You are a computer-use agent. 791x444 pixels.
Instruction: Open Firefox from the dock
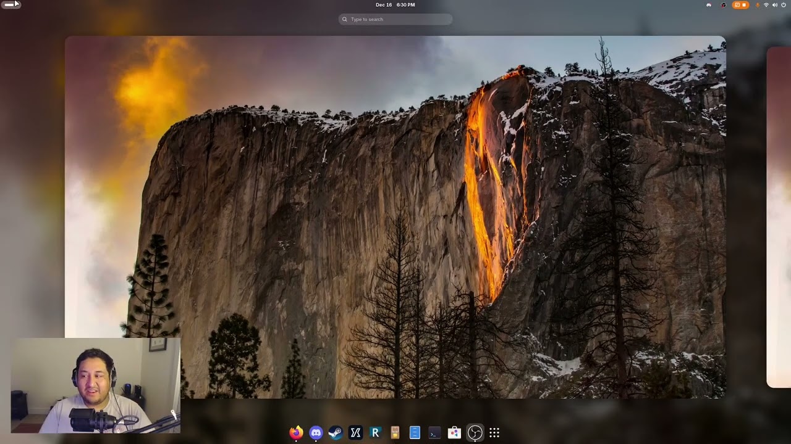point(297,433)
